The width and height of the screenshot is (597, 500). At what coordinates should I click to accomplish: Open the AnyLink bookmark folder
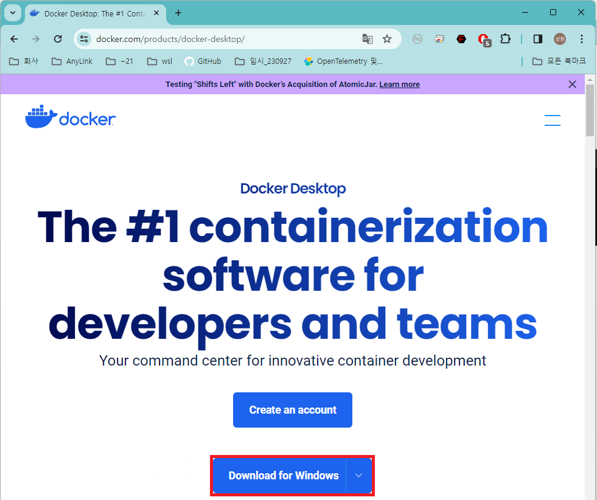click(72, 61)
